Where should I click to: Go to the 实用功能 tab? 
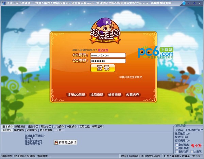pos(85,127)
